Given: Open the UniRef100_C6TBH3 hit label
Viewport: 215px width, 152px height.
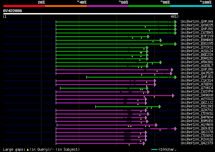Looking at the screenshot, I should click(x=197, y=33).
